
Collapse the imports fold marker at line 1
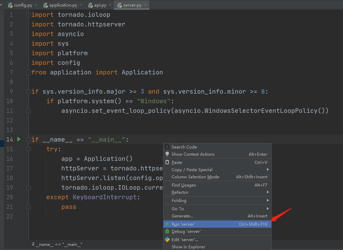pos(28,15)
